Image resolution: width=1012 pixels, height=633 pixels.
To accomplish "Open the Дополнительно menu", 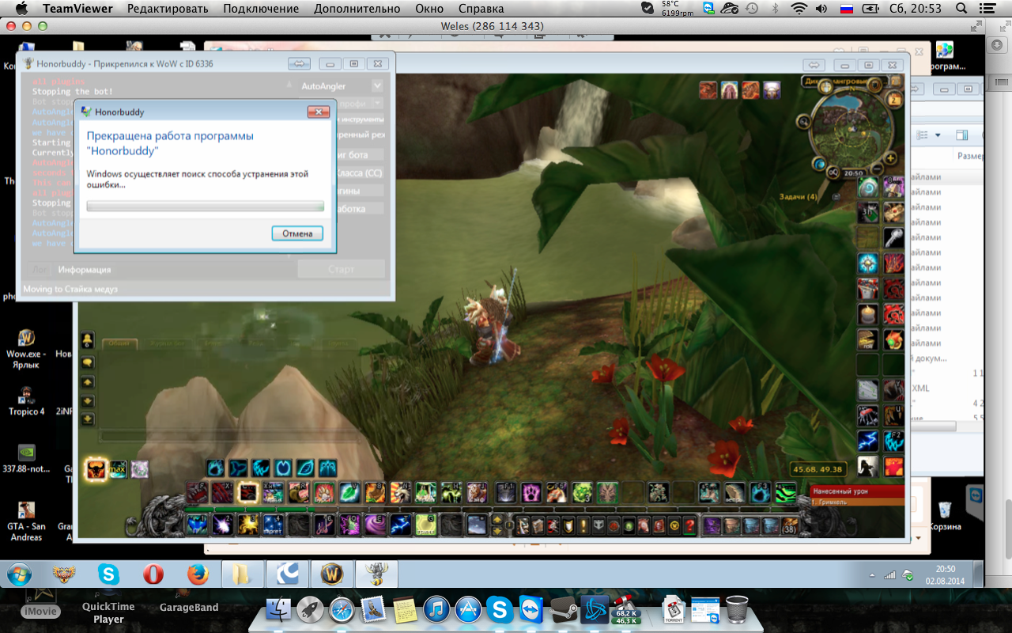I will point(357,9).
